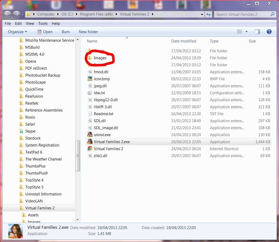
Task: Select the jpeg.dll file icon
Action: click(x=90, y=86)
